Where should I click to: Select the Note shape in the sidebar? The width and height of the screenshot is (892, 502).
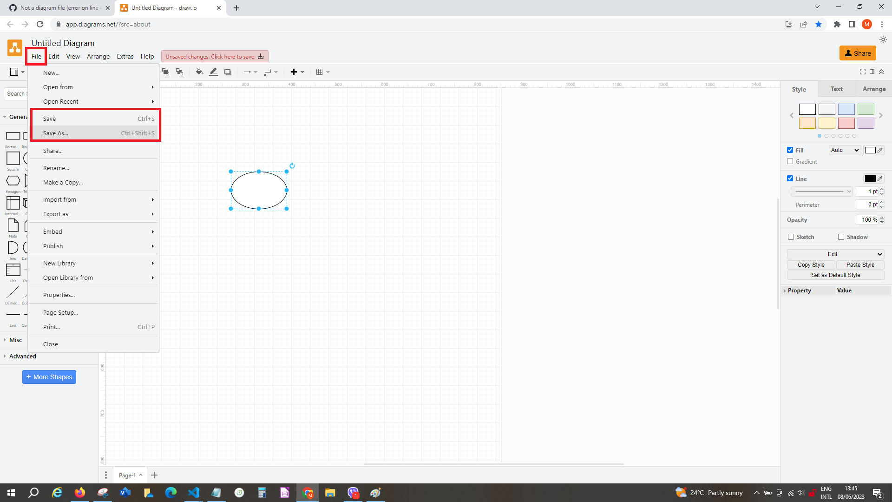coord(13,226)
